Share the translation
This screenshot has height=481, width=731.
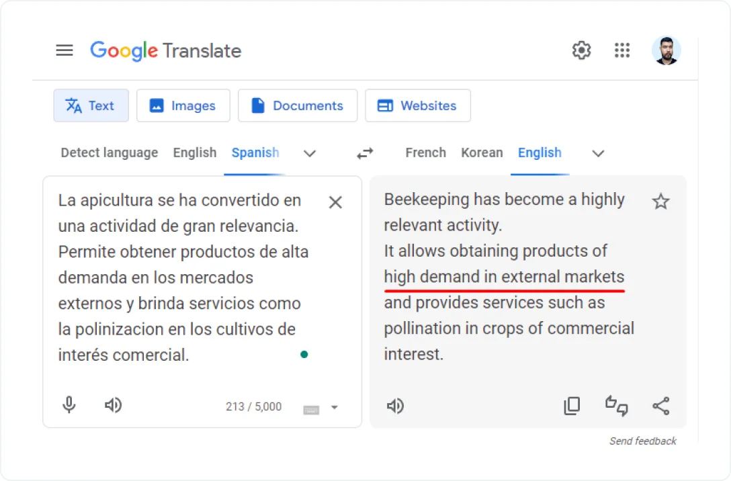pyautogui.click(x=660, y=406)
